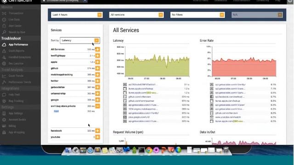Expand the testflightapp service row

(97, 56)
